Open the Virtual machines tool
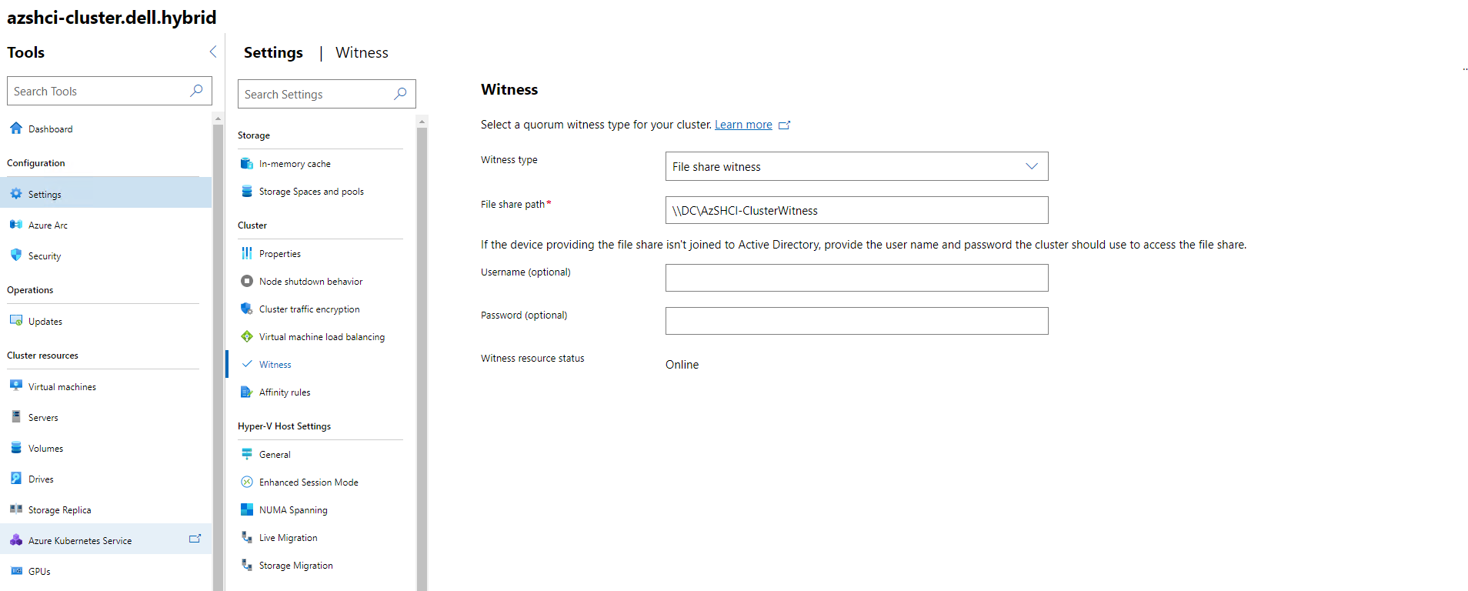The image size is (1468, 591). click(x=62, y=387)
